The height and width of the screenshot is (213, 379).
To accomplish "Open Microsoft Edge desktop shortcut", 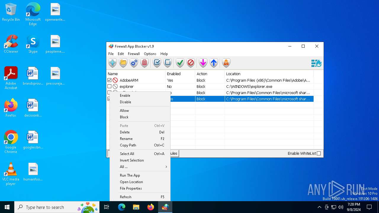I will (33, 14).
